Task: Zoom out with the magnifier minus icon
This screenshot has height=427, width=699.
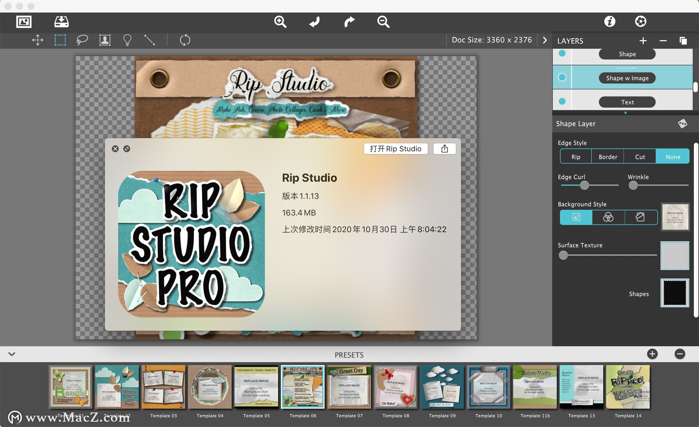Action: click(x=383, y=22)
